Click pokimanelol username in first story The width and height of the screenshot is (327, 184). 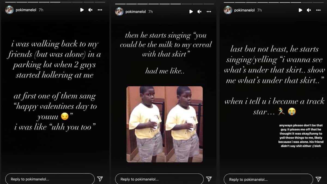[x=26, y=10]
